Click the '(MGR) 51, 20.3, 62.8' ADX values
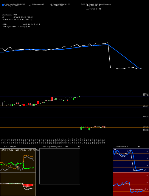This screenshot has width=149, height=196. point(31,24)
